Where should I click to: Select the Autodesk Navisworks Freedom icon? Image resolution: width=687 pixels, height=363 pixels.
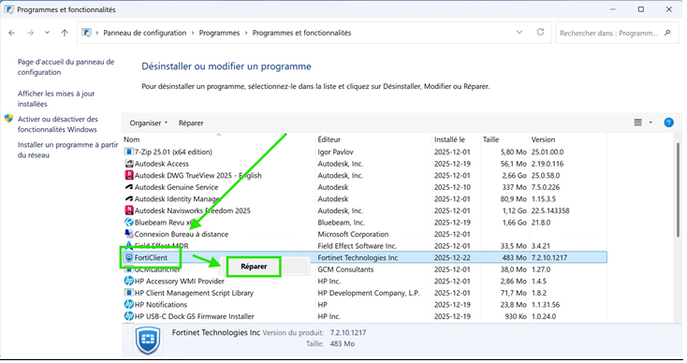129,211
